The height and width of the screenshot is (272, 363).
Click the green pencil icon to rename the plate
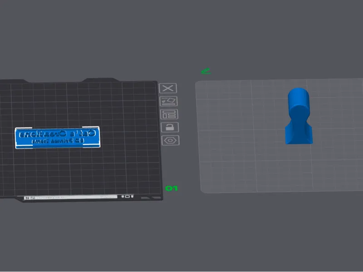pos(206,71)
